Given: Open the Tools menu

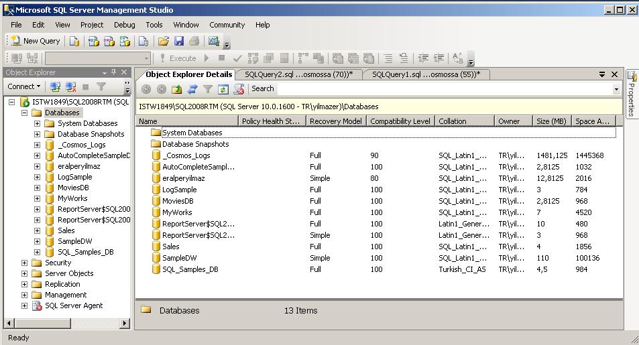Looking at the screenshot, I should (x=154, y=25).
